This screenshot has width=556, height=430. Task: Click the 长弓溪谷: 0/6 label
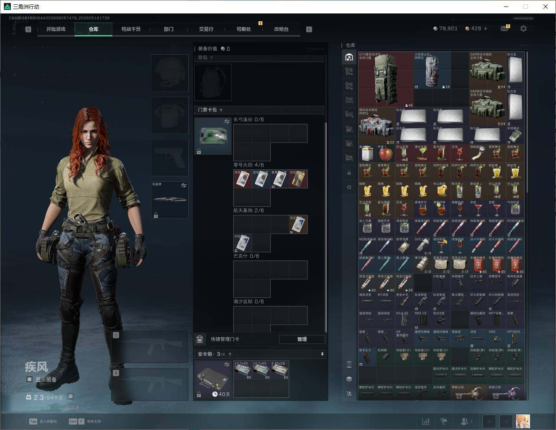click(249, 120)
